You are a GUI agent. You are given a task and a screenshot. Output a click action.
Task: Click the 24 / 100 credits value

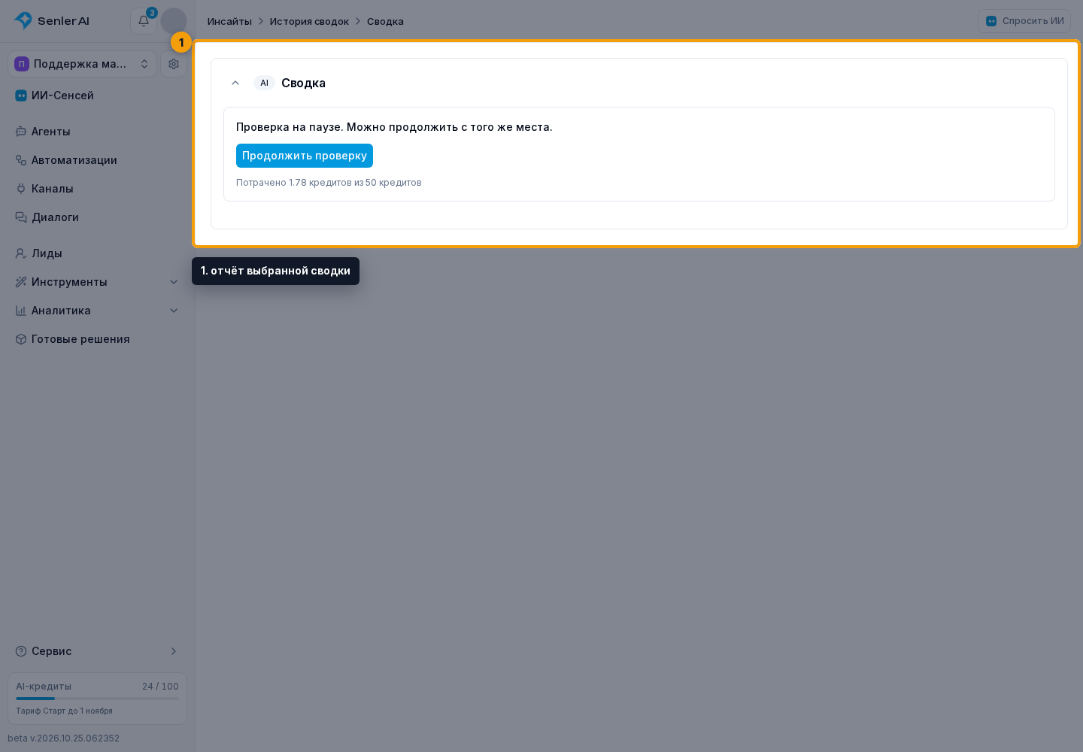160,687
